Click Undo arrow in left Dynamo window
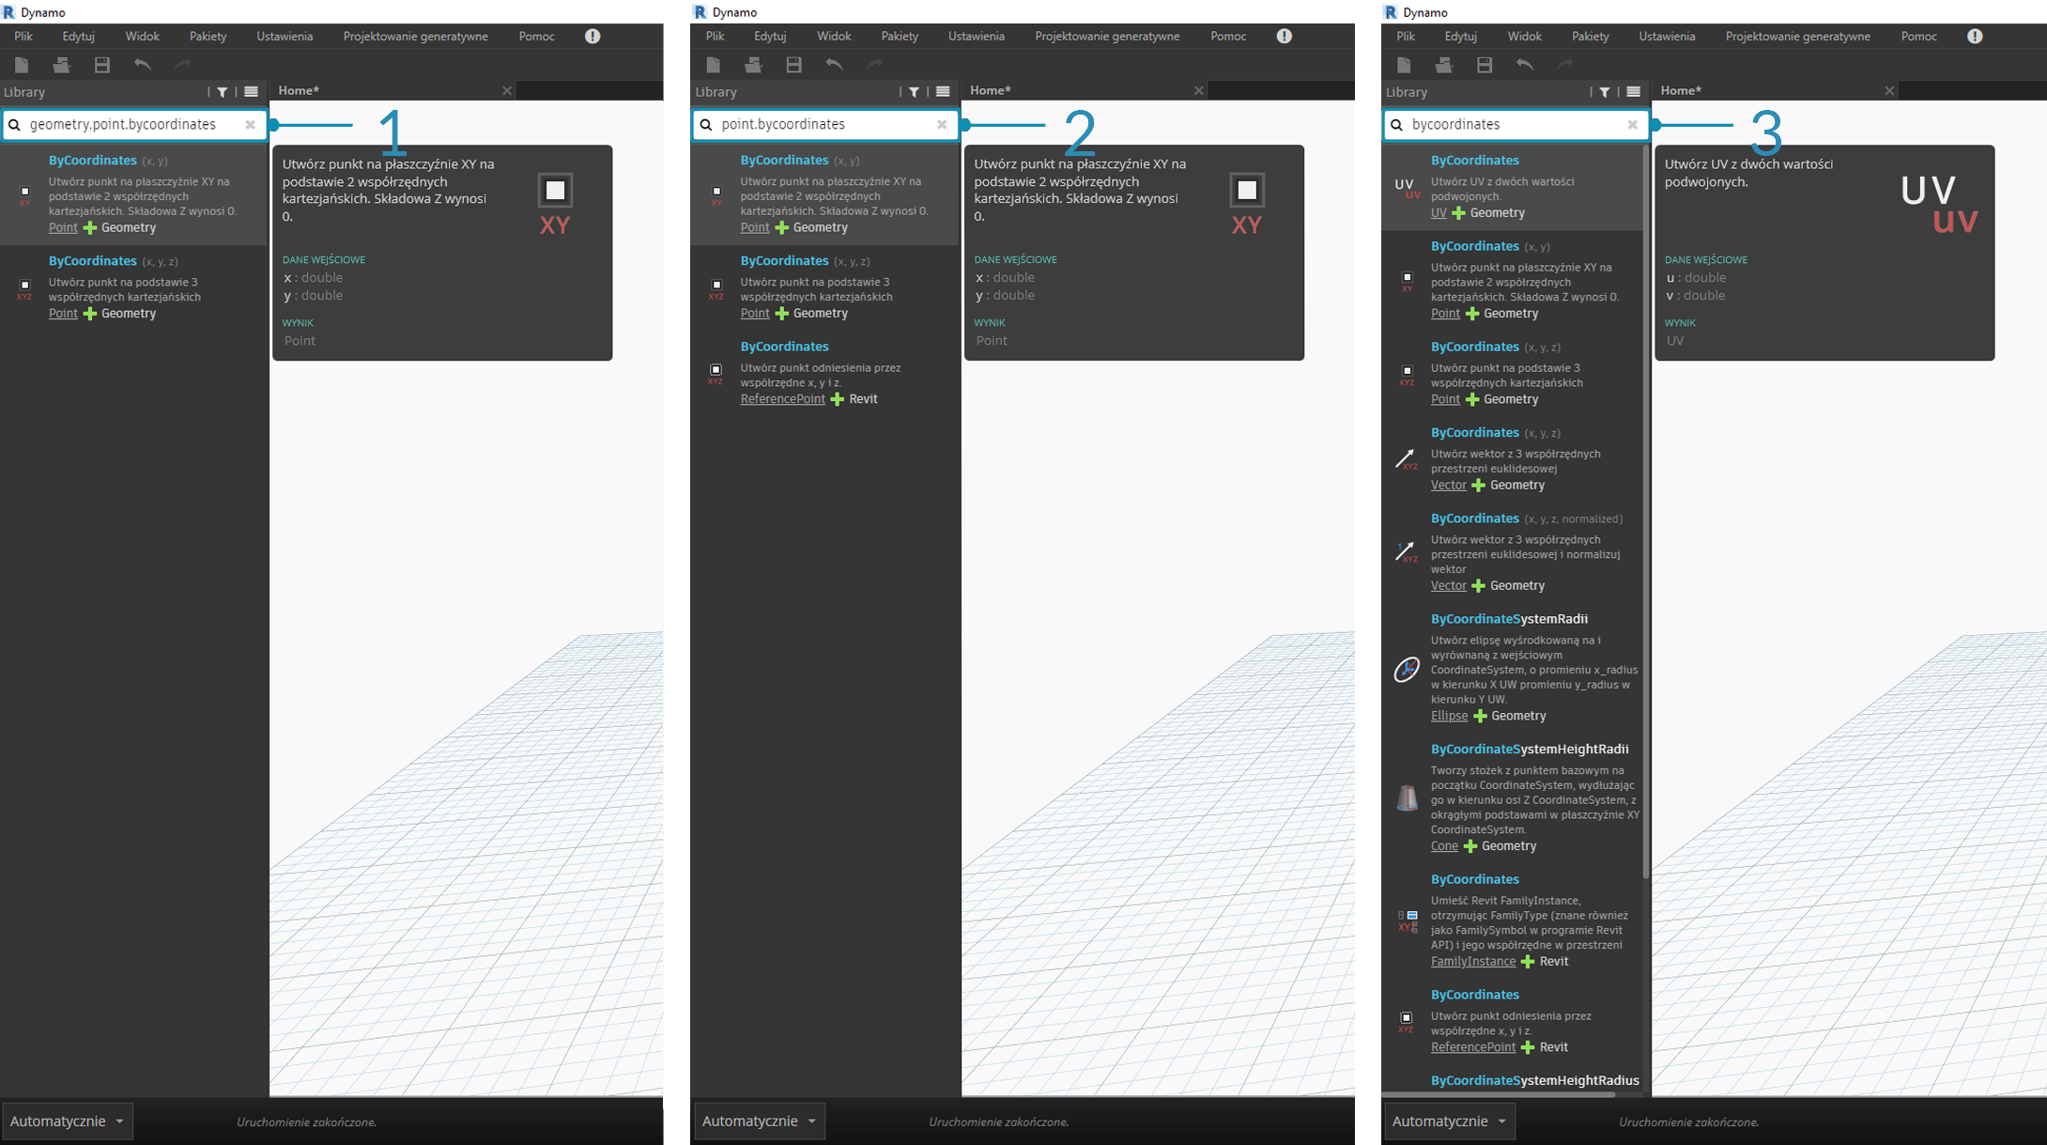Viewport: 2047px width, 1145px height. coord(143,65)
